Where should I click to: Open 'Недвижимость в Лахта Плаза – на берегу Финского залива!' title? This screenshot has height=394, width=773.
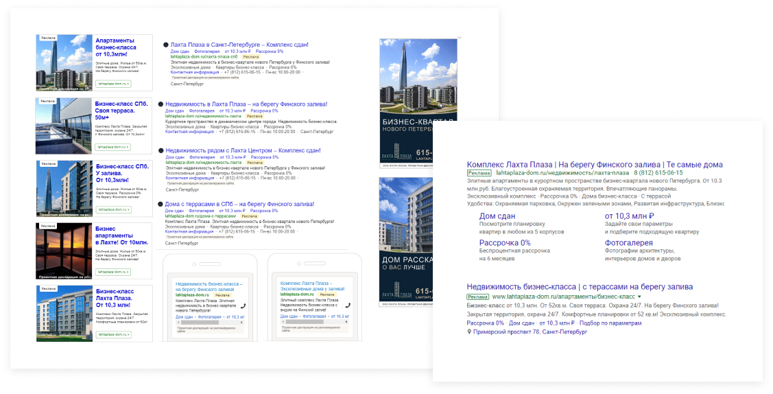(246, 104)
